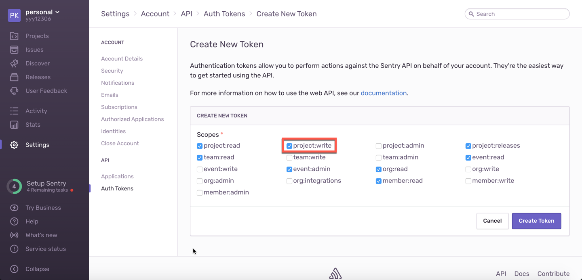This screenshot has height=280, width=582.
Task: Open the documentation link
Action: 384,93
